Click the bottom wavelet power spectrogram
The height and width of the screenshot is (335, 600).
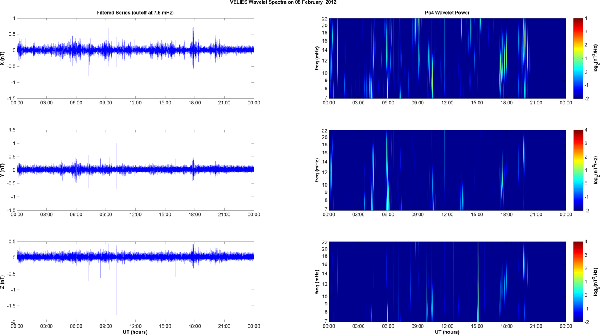point(447,282)
